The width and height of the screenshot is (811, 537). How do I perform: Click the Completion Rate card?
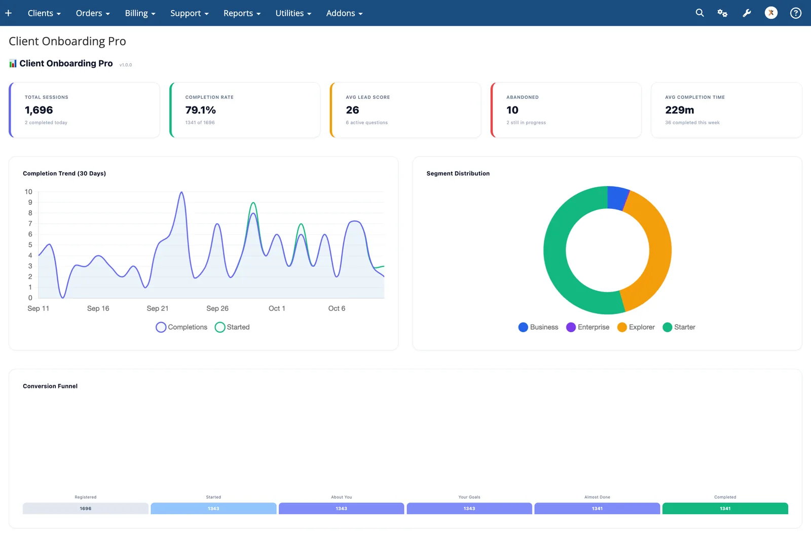(x=245, y=110)
